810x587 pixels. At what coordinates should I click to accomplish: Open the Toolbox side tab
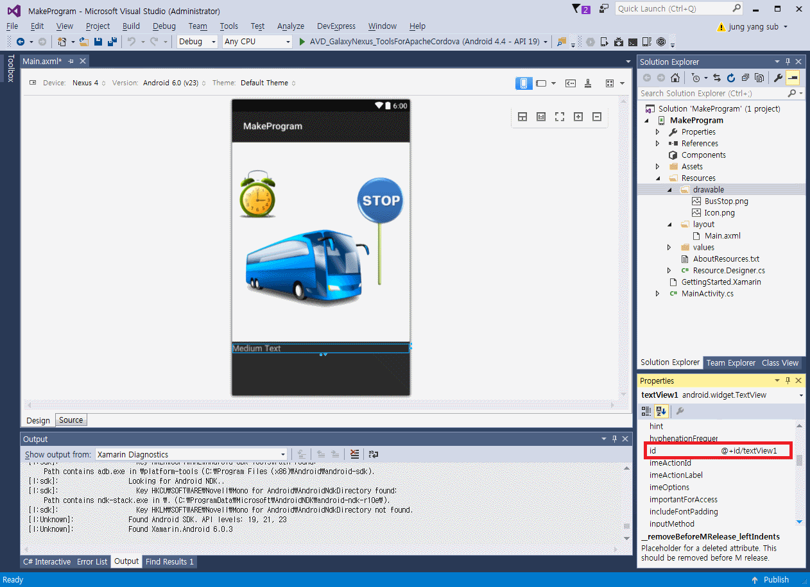tap(10, 69)
